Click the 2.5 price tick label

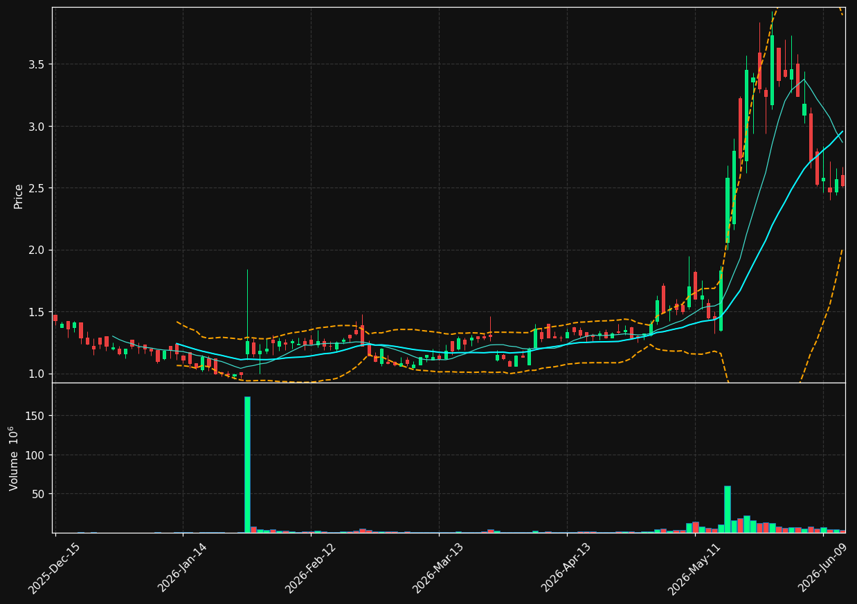[x=37, y=188]
